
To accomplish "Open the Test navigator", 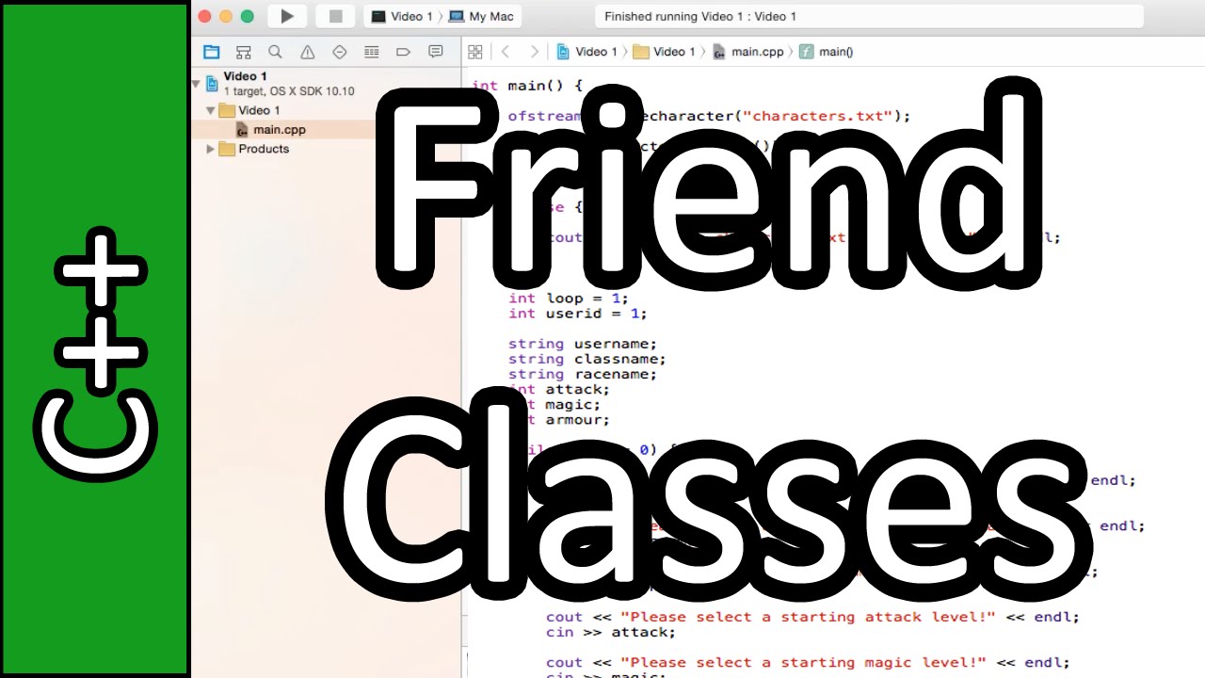I will click(340, 52).
